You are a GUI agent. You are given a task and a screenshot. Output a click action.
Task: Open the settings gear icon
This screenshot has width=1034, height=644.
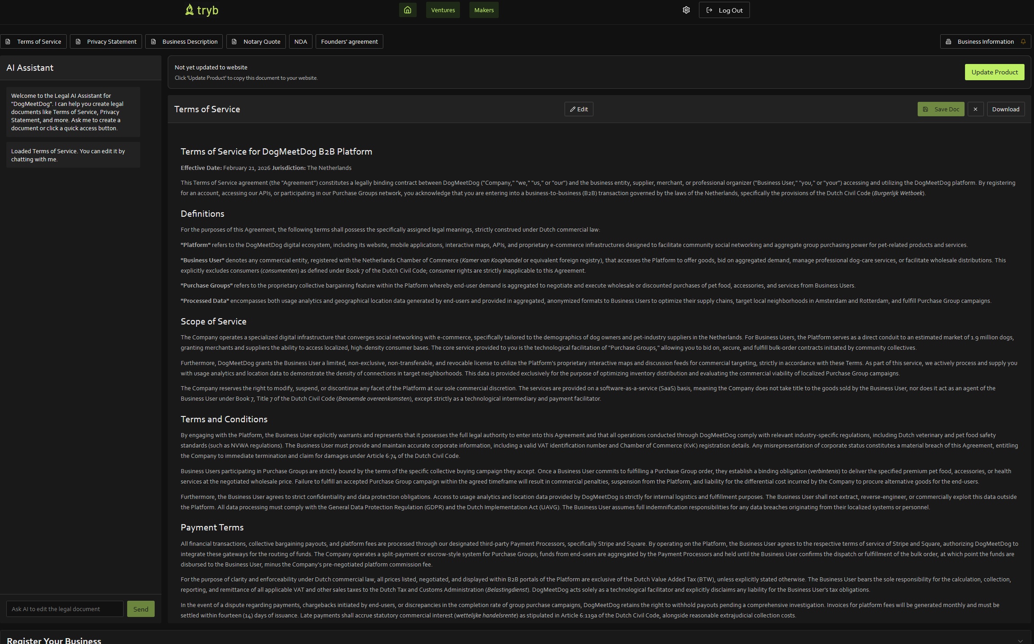pos(686,10)
